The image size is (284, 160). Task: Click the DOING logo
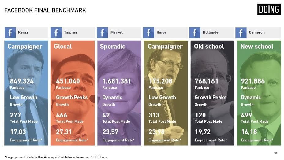[269, 9]
